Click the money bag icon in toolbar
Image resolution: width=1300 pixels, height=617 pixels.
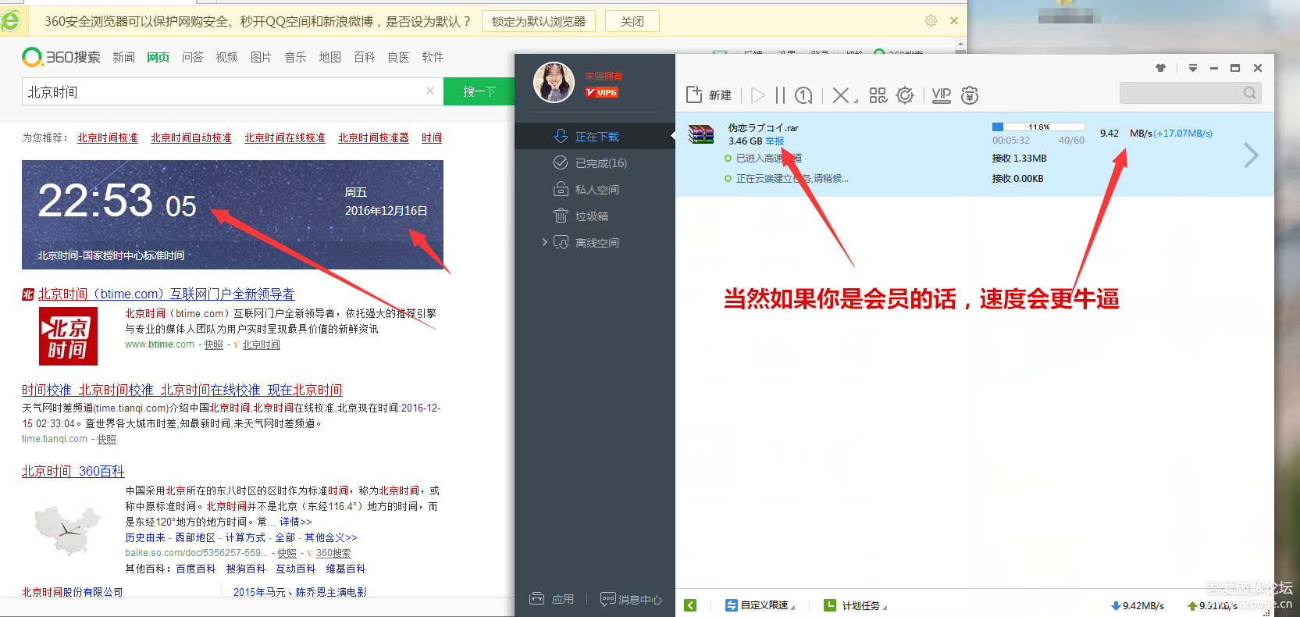click(x=970, y=95)
